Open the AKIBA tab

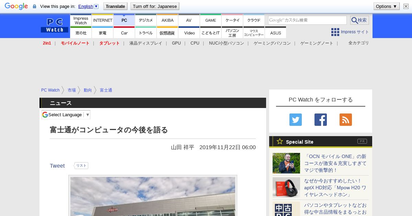168,20
